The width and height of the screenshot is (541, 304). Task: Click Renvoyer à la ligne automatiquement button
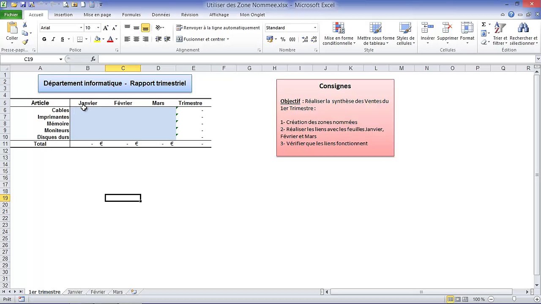coord(218,28)
